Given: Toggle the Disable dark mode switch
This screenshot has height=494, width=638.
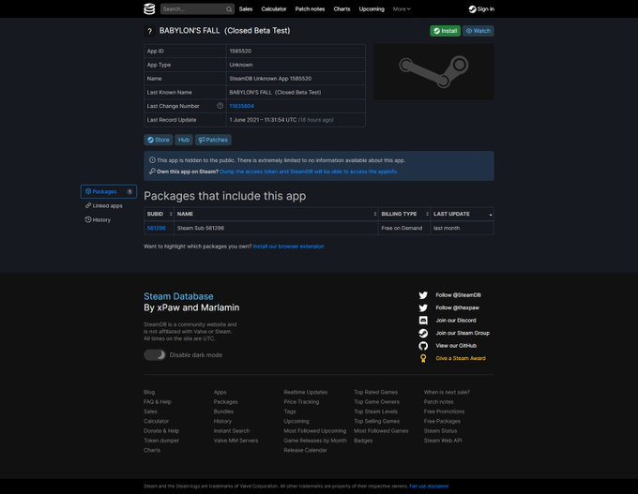Looking at the screenshot, I should tap(155, 355).
